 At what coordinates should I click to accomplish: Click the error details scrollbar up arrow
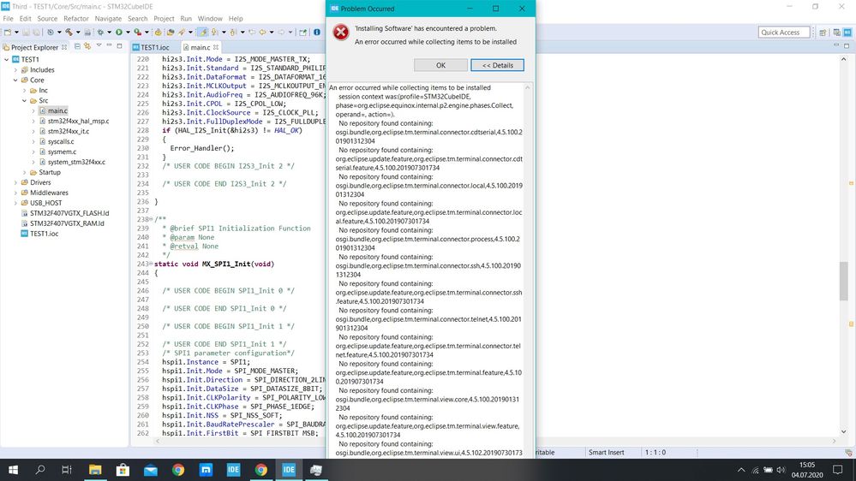tap(527, 88)
